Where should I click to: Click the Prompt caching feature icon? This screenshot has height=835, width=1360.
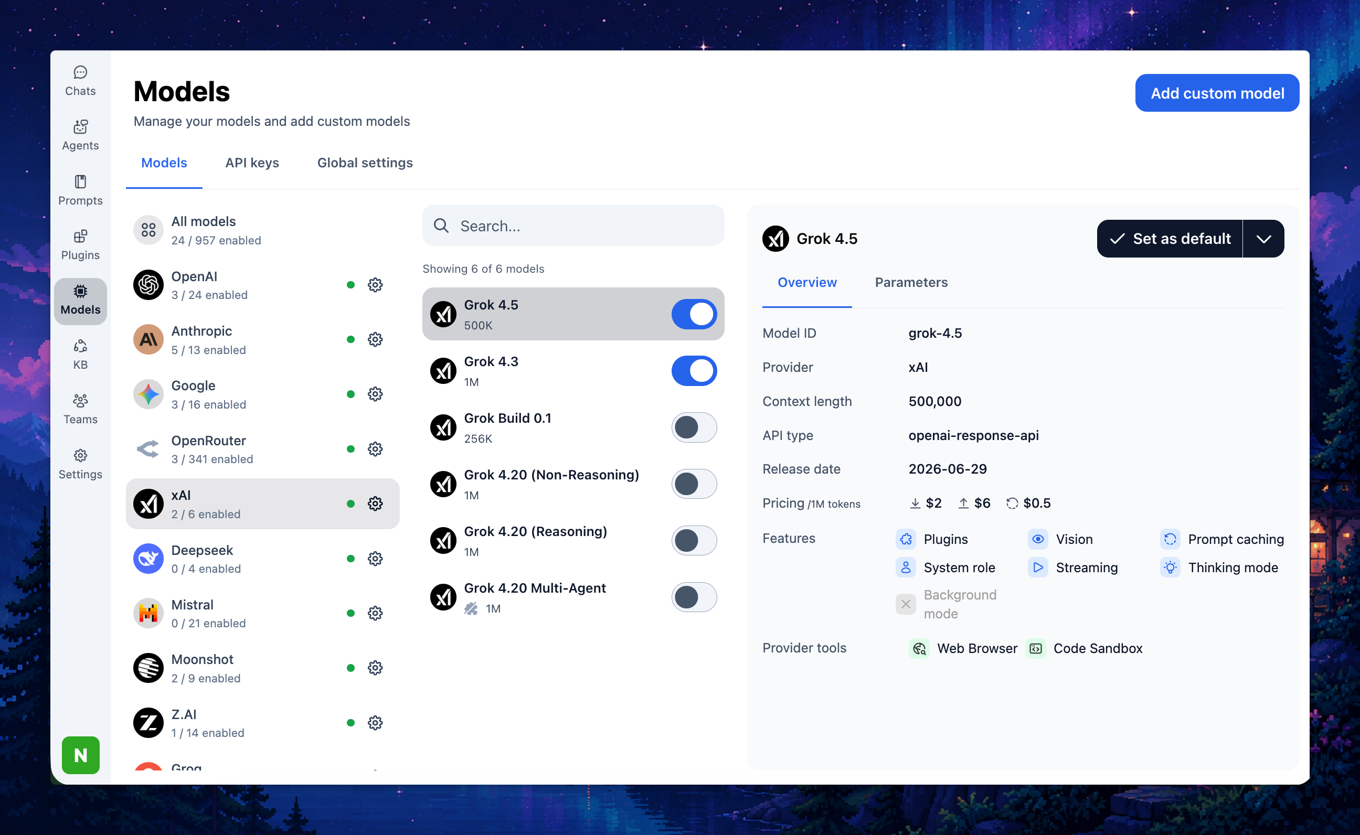pyautogui.click(x=1170, y=539)
